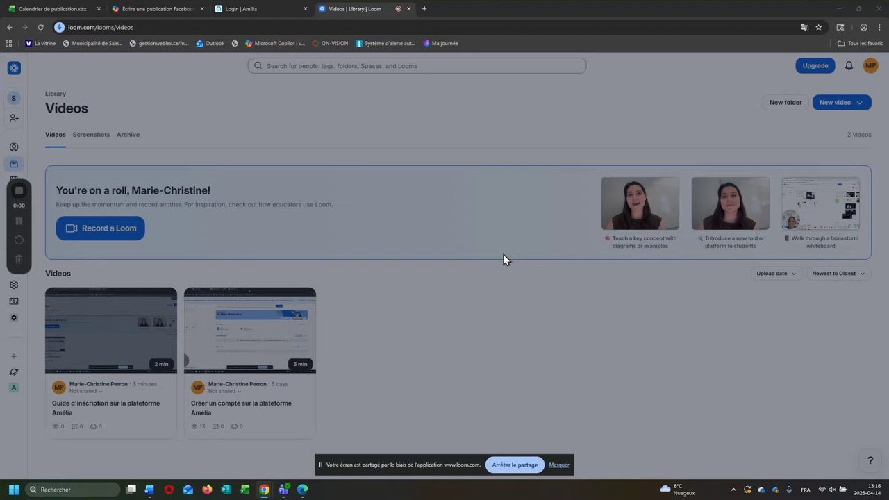The width and height of the screenshot is (889, 500).
Task: Open the screenshot capture icon in sidebar
Action: coord(14,301)
